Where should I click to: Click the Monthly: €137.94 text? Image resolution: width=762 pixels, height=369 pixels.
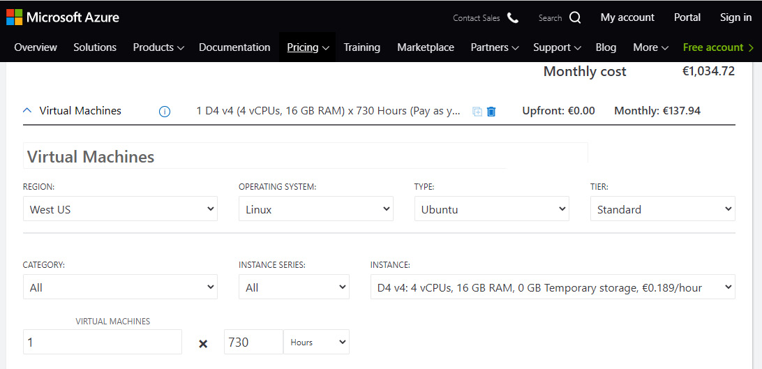[657, 111]
